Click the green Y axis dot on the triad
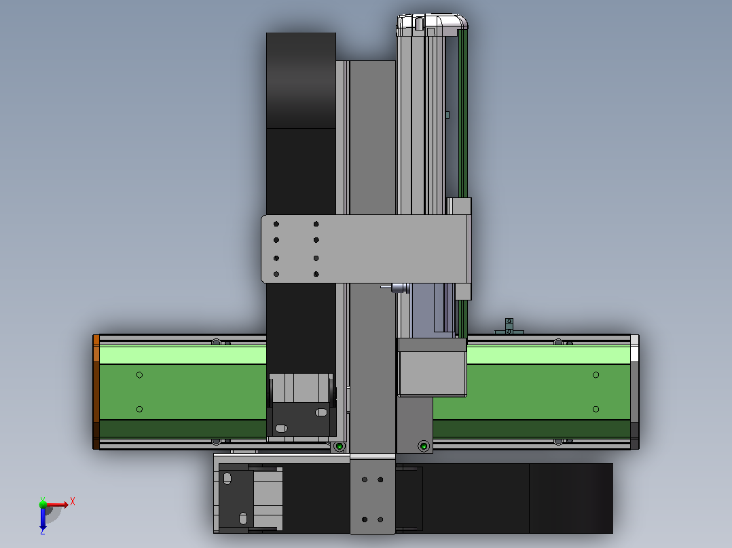This screenshot has width=732, height=548. pyautogui.click(x=43, y=504)
